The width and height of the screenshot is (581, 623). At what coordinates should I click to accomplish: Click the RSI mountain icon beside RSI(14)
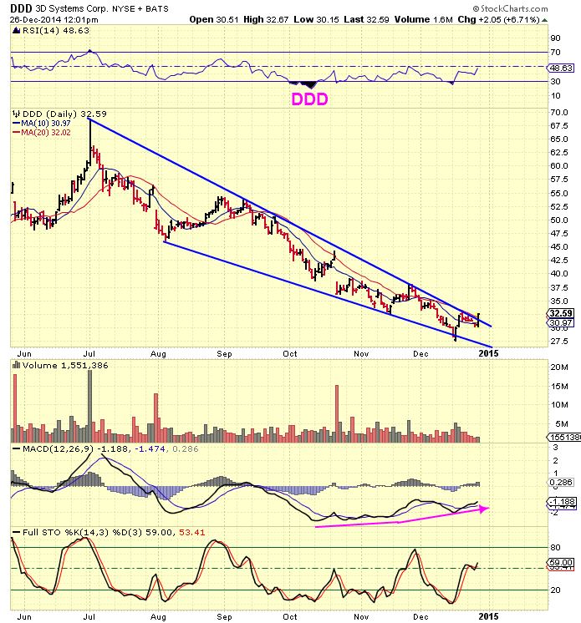coord(17,31)
